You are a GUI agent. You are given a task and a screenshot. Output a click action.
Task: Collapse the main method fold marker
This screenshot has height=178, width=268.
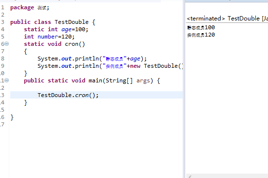6,80
